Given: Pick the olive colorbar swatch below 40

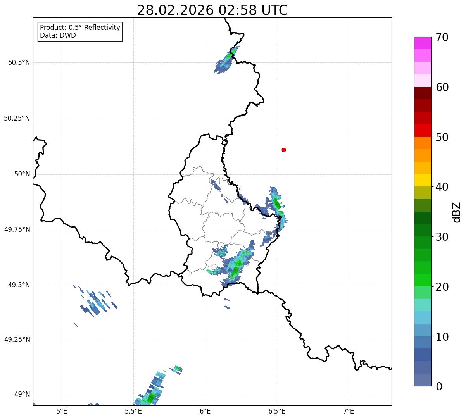Looking at the screenshot, I should pyautogui.click(x=423, y=193).
